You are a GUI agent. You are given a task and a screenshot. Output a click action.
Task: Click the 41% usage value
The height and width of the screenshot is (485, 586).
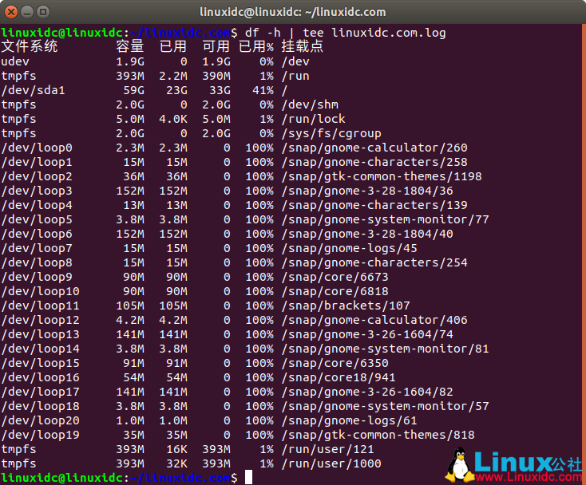click(263, 90)
